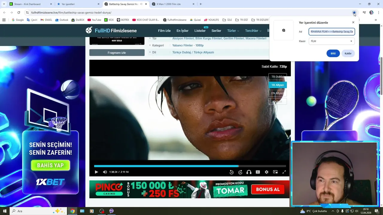383x215 pixels.
Task: Open the Google bookmark
Action: (18, 20)
